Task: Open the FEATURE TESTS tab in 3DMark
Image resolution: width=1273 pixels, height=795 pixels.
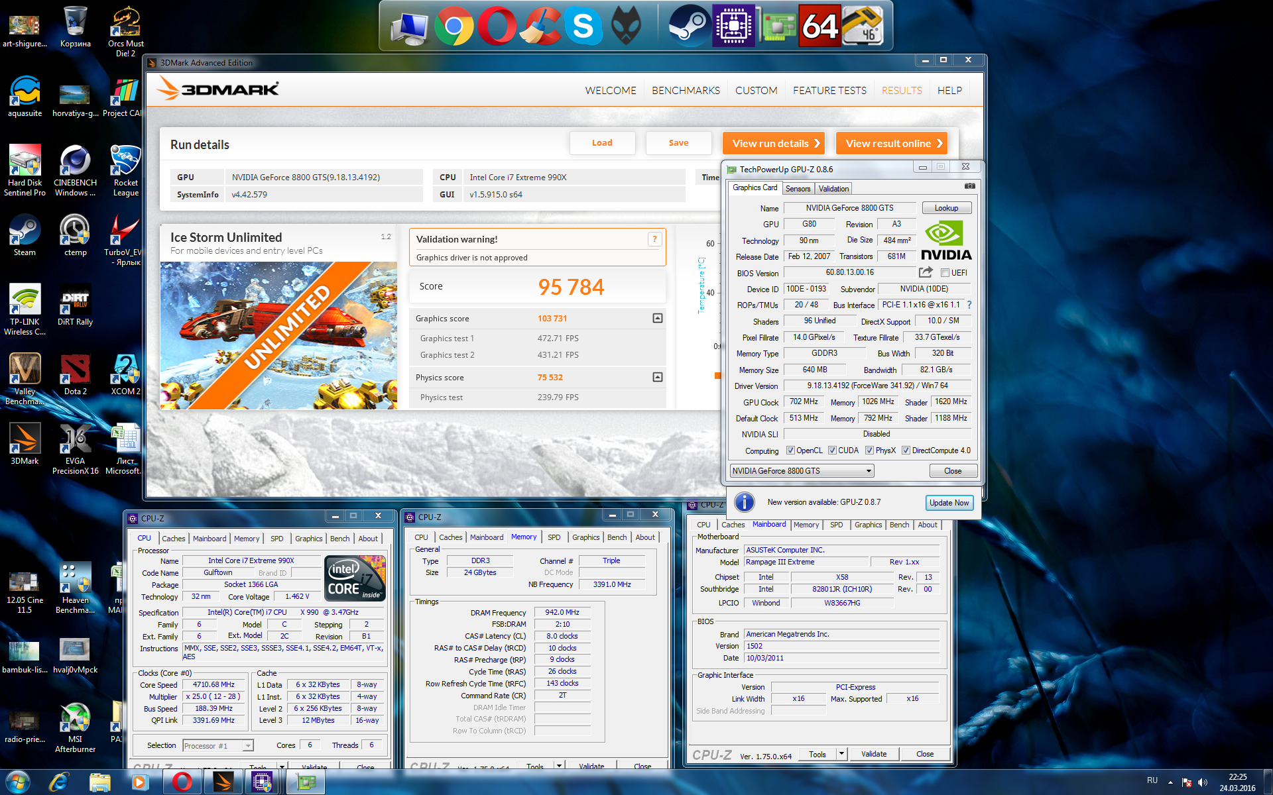Action: pos(829,91)
